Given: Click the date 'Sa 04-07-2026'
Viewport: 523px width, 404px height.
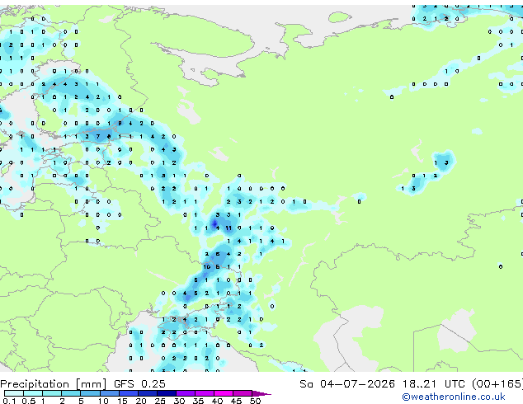Looking at the screenshot, I should point(347,384).
